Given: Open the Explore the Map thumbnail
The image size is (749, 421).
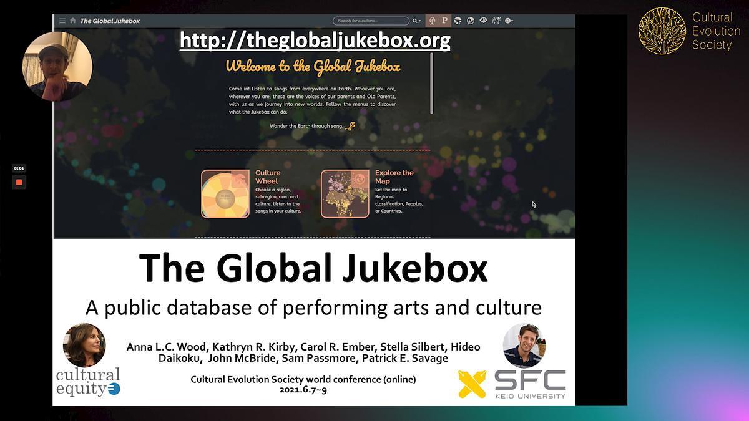Looking at the screenshot, I should tap(345, 194).
